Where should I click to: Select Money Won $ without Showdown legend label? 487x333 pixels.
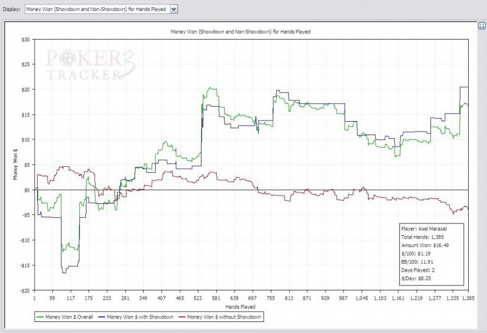pyautogui.click(x=224, y=317)
